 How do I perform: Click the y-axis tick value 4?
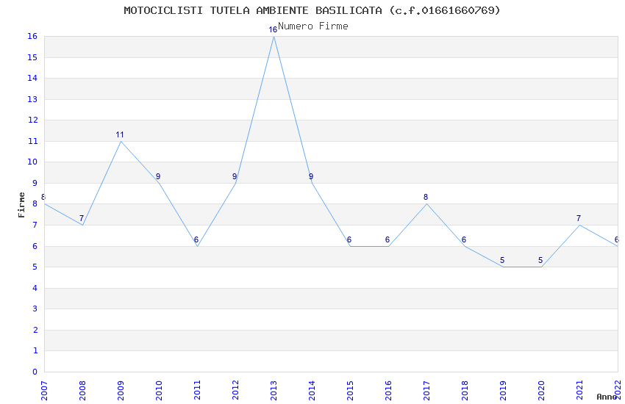pos(35,288)
